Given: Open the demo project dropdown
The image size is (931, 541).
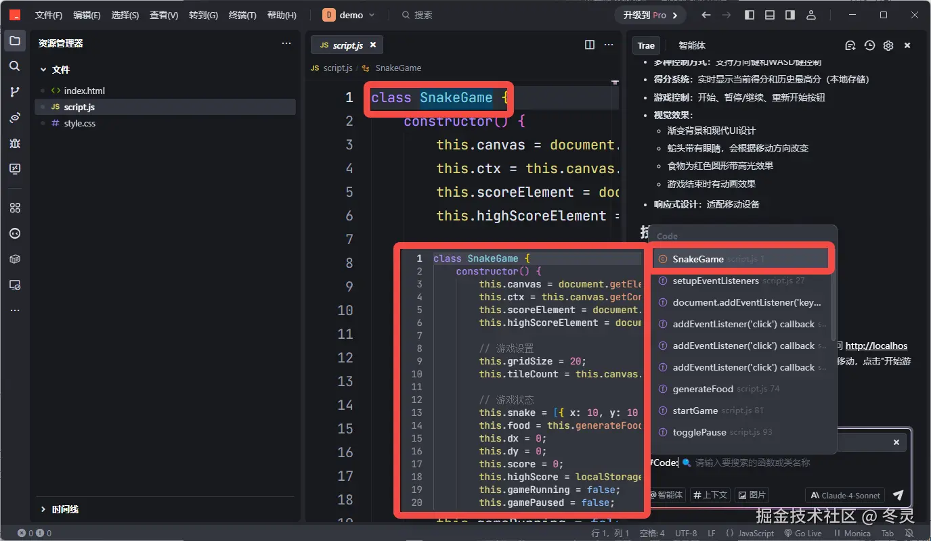Looking at the screenshot, I should 347,15.
